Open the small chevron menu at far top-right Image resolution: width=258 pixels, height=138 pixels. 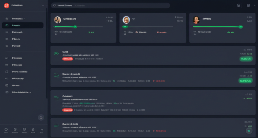click(255, 6)
